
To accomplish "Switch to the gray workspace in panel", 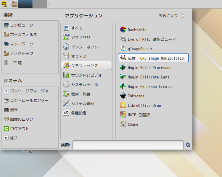I will (40, 4).
